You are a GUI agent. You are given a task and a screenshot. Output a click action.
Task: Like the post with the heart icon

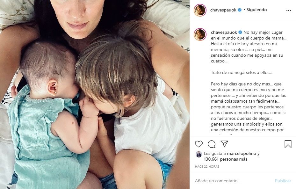point(199,144)
